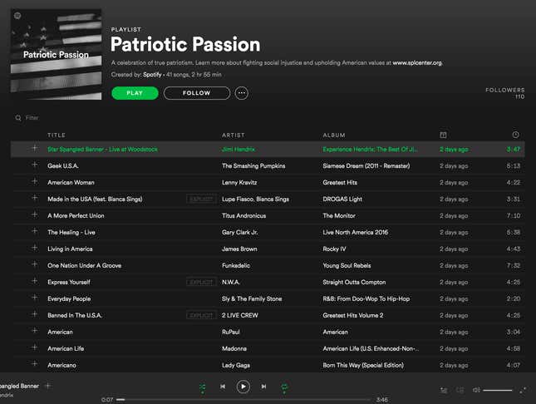This screenshot has width=536, height=404.
Task: Open Funkadelic artist page
Action: (x=236, y=265)
